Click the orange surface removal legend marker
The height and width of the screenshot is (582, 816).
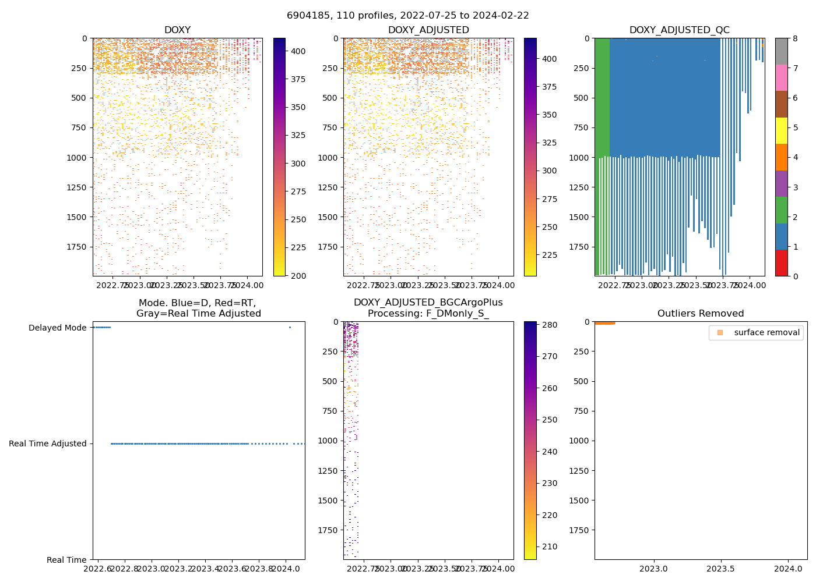[x=720, y=332]
